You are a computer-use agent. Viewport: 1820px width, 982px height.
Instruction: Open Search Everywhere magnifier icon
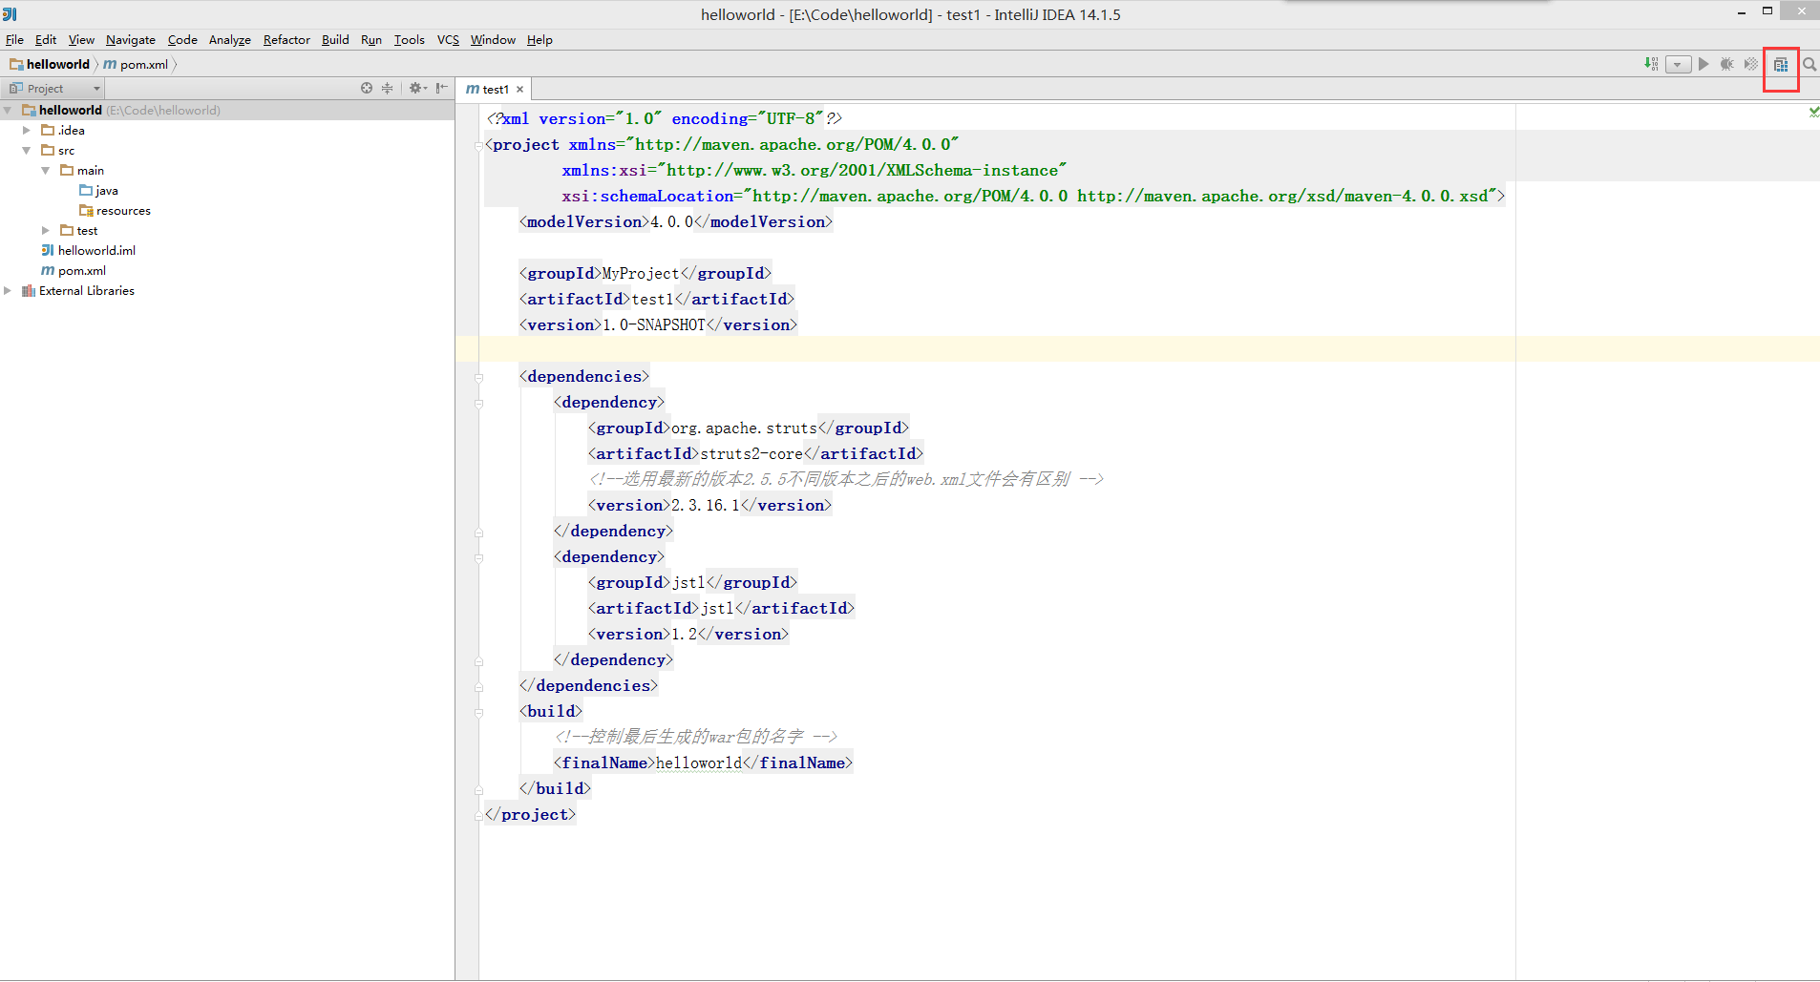click(x=1809, y=65)
